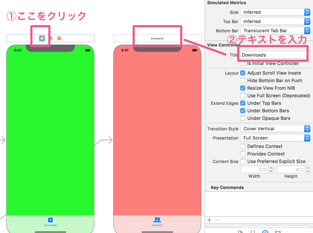The height and width of the screenshot is (233, 313).
Task: Disable Under Top Bars edge extension
Action: [x=243, y=103]
